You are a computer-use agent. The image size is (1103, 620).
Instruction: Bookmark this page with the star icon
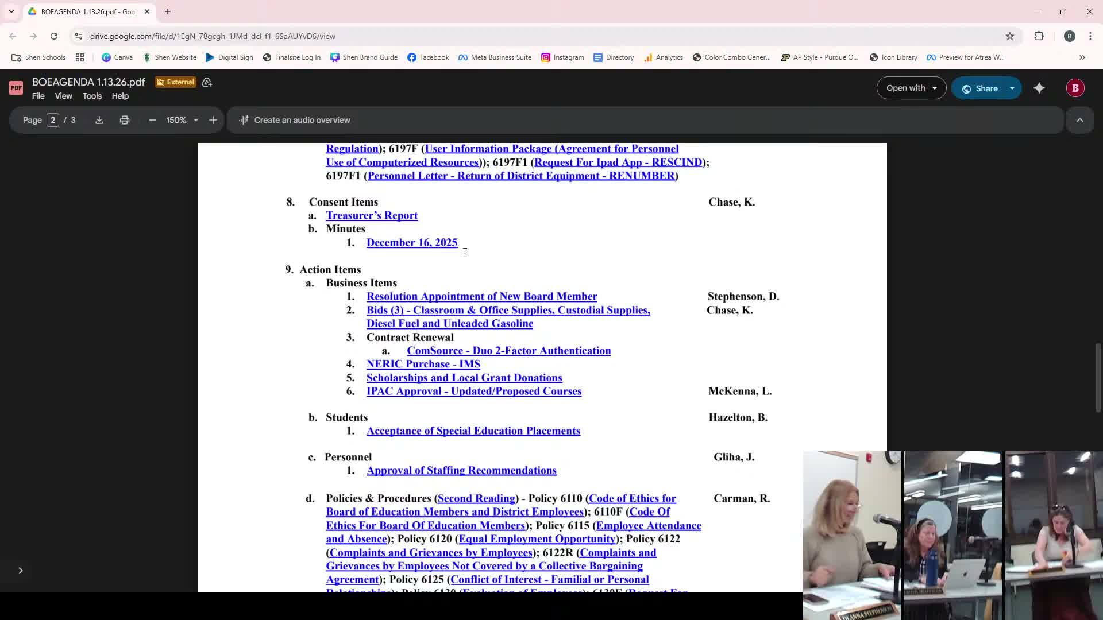pyautogui.click(x=1010, y=36)
